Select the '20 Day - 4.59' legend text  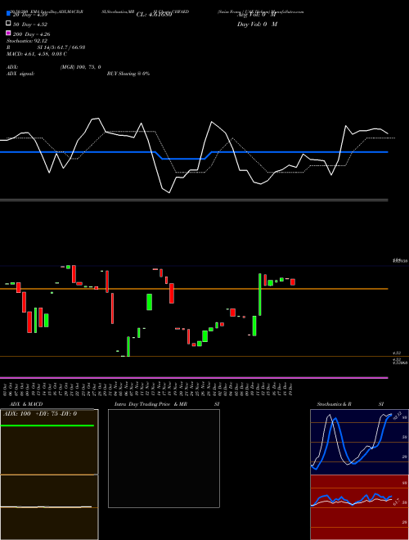click(30, 16)
